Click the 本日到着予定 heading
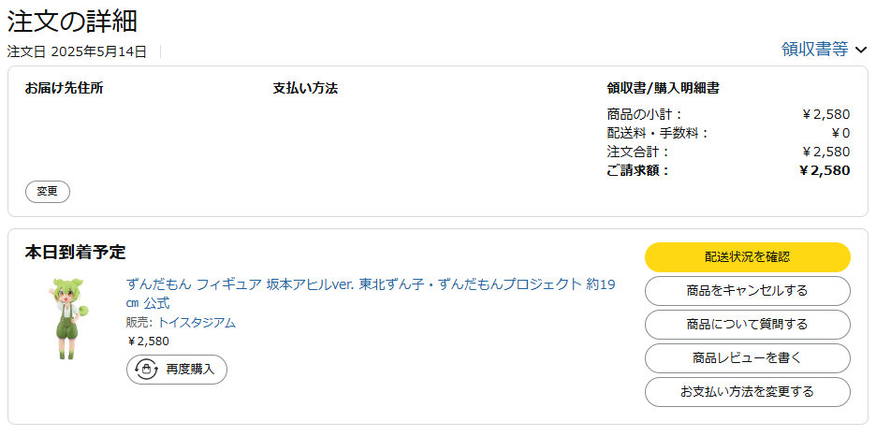 click(76, 253)
